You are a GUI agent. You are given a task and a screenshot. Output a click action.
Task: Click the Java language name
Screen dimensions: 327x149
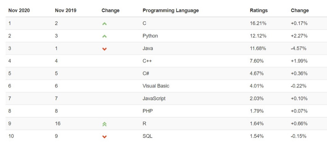(x=148, y=48)
